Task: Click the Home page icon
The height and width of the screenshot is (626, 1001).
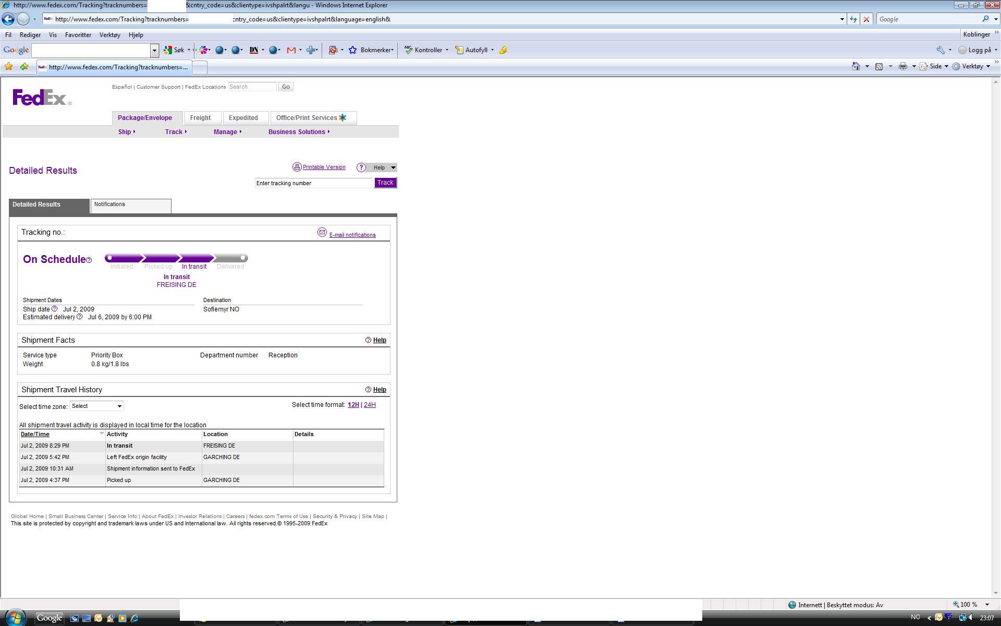Action: coord(856,66)
